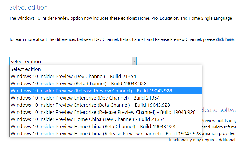The width and height of the screenshot is (236, 143).
Task: Click the Insider Preview editions description text
Action: (121, 18)
